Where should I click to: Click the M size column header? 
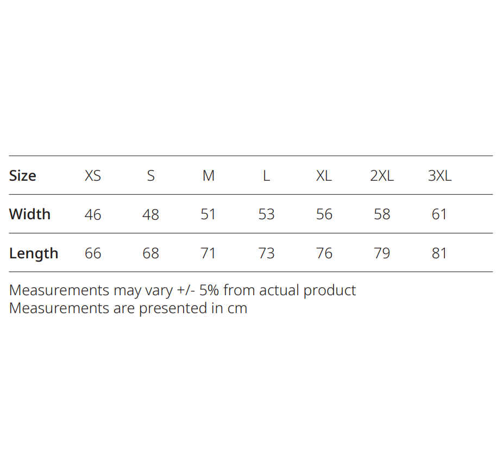click(x=209, y=176)
